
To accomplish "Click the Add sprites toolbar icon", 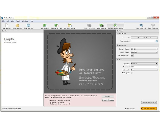I will [x=45, y=26].
